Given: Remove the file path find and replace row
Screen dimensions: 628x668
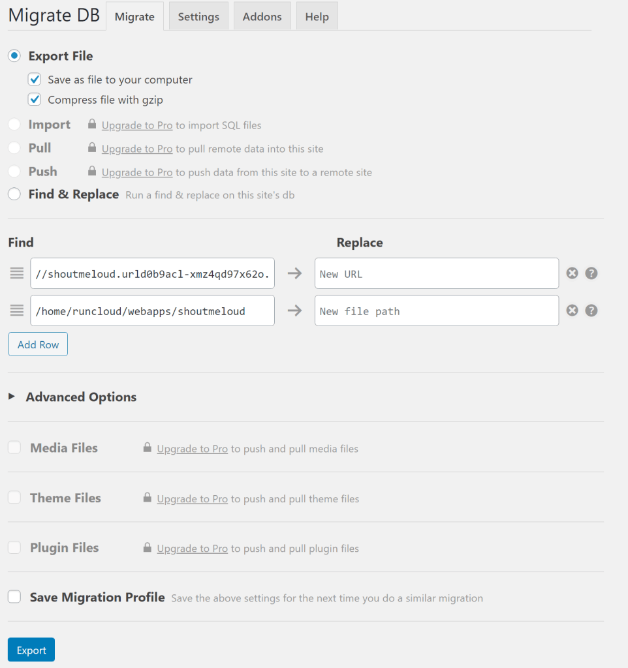Looking at the screenshot, I should 572,311.
